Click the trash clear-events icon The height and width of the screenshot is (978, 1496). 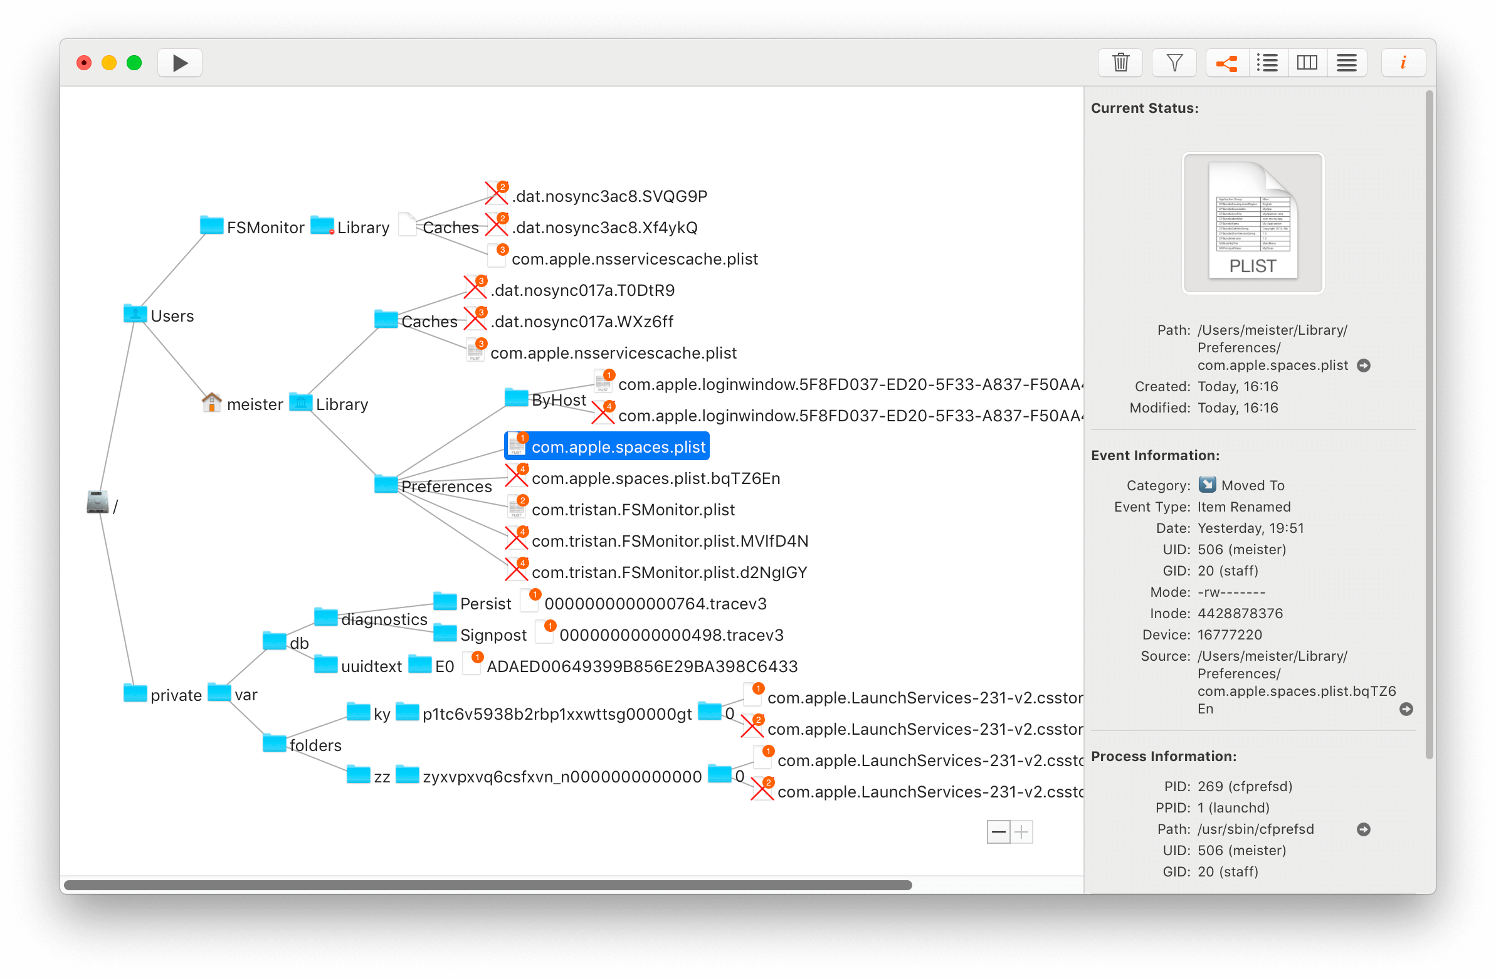[x=1120, y=63]
